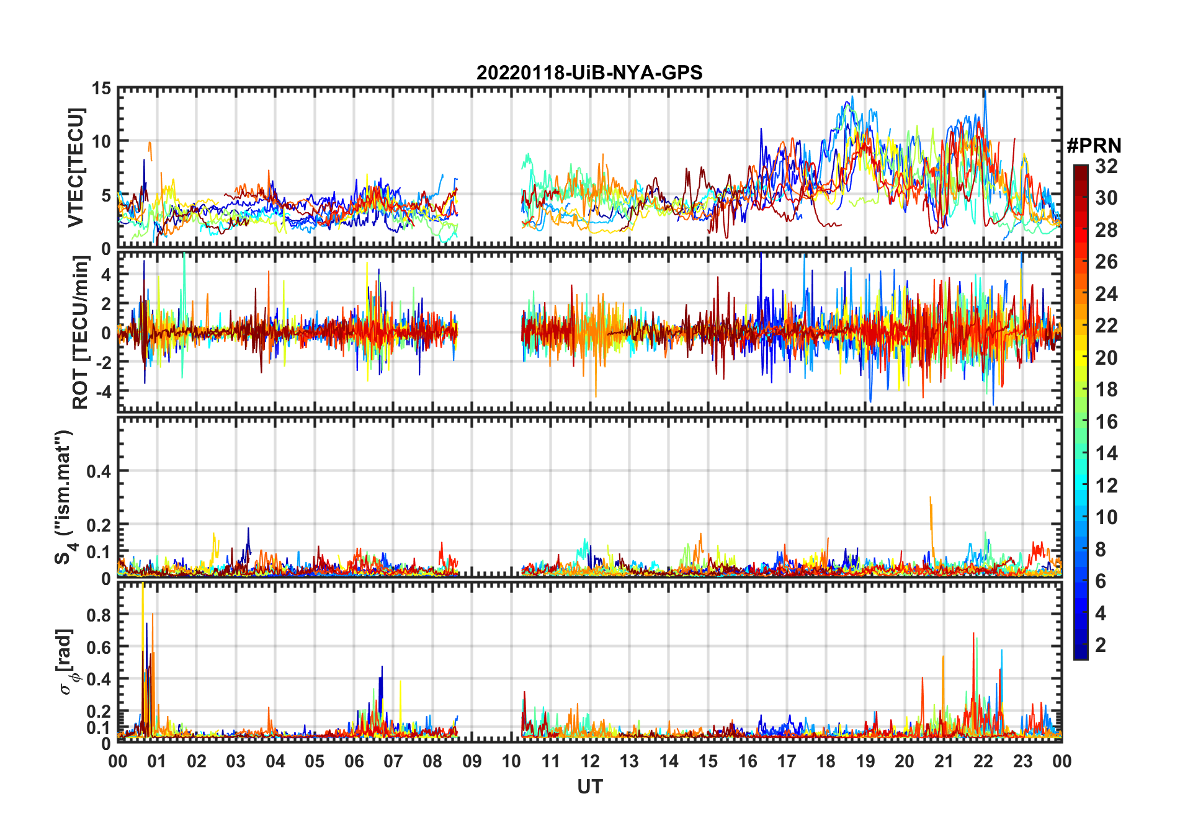Click colorbar tick label 32
Viewport: 1180px width, 825px height.
click(x=1106, y=166)
